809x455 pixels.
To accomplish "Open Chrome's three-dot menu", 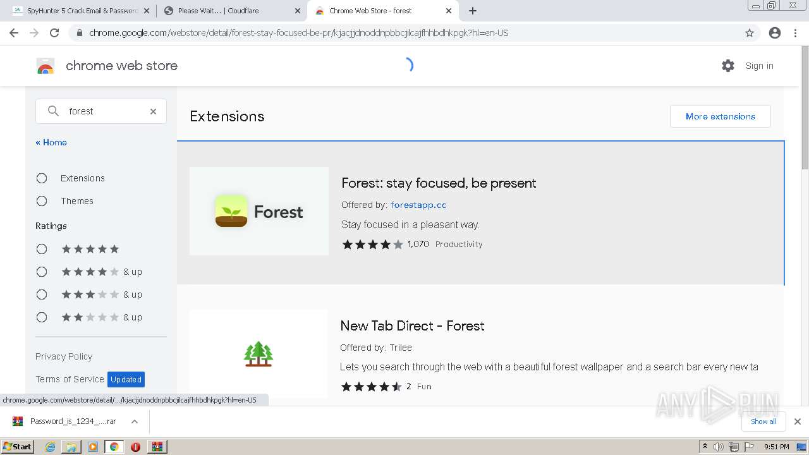I will 795,33.
